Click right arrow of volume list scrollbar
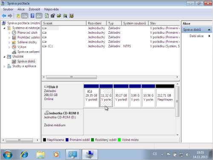This screenshot has width=213, height=160. (177, 77)
